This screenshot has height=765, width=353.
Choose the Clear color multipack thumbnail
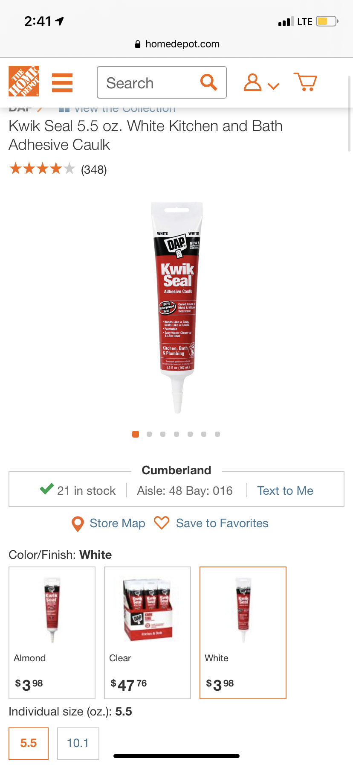(x=148, y=633)
